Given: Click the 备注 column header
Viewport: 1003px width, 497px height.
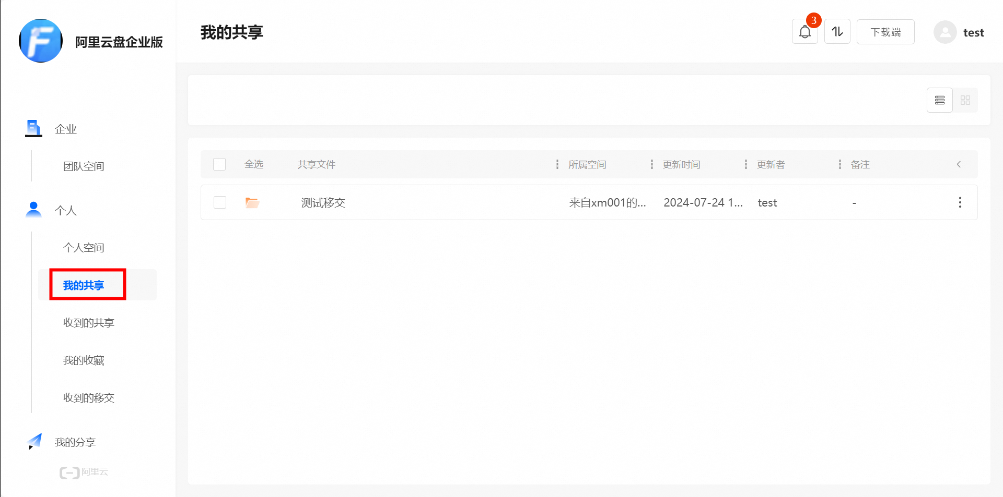Looking at the screenshot, I should 860,164.
